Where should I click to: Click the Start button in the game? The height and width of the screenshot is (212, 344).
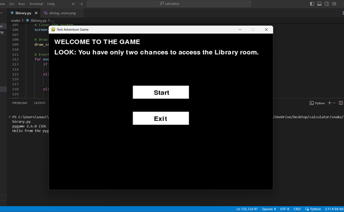[x=161, y=92]
